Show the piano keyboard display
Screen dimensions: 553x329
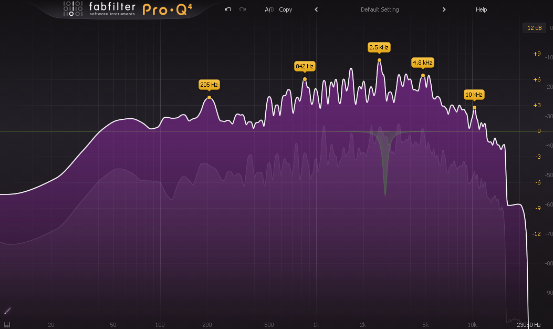click(7, 325)
